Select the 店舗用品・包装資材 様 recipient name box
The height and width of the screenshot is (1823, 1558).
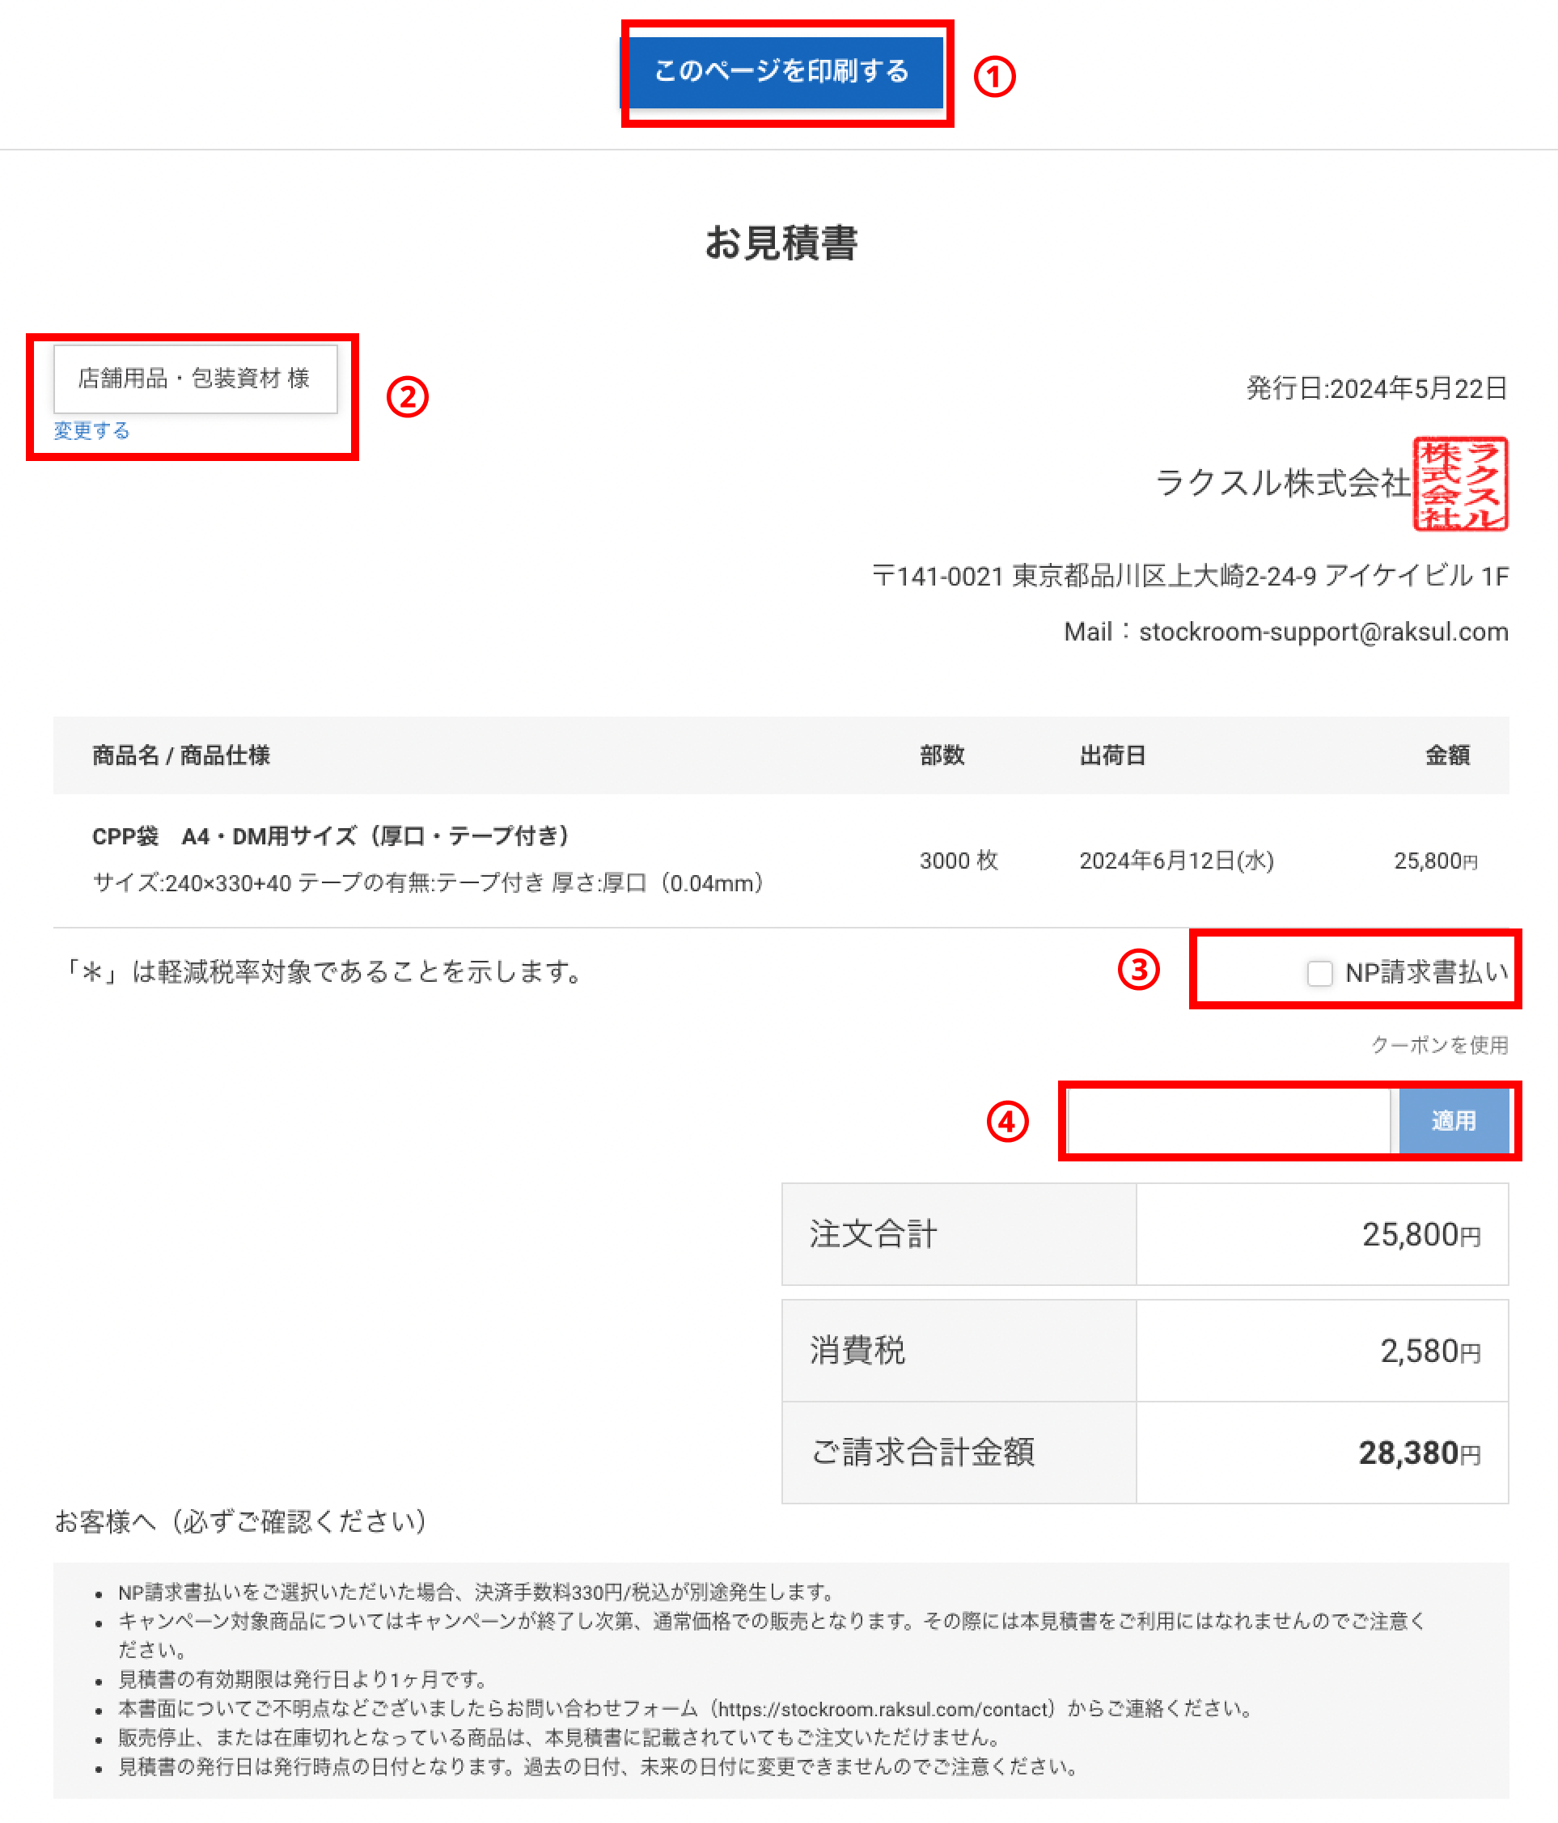(196, 379)
